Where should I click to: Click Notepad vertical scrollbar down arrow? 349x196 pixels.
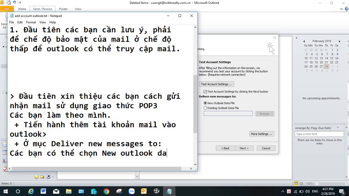pyautogui.click(x=195, y=164)
